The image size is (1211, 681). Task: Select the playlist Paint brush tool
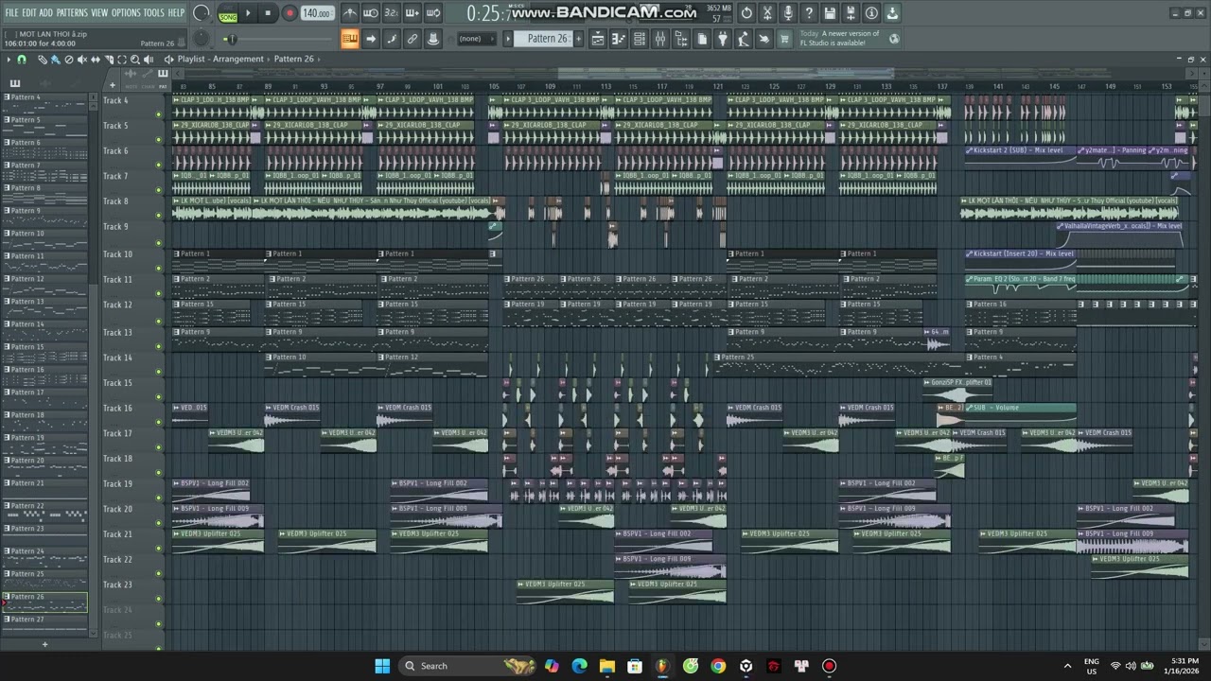click(55, 59)
